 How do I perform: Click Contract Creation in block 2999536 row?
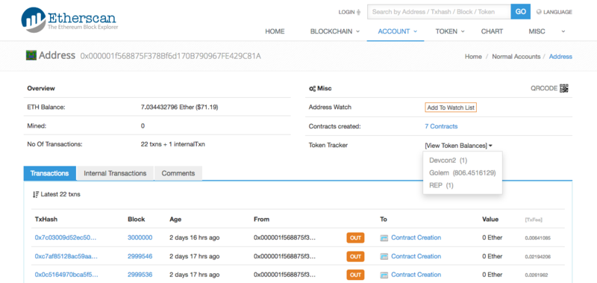point(416,275)
